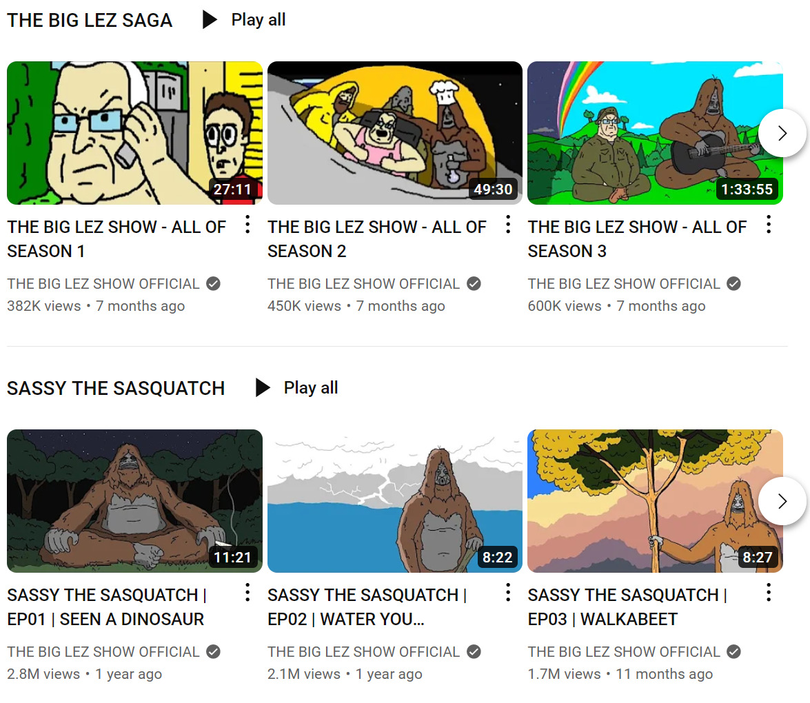This screenshot has height=703, width=810.
Task: Open options menu for EP03 Walkabeet video
Action: (769, 593)
